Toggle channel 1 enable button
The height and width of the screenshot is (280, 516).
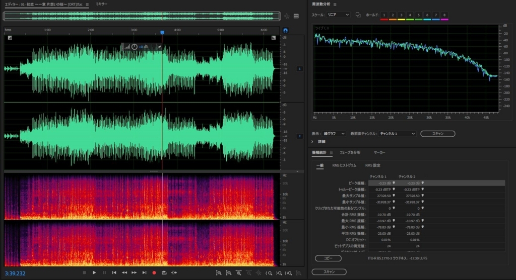point(299,68)
